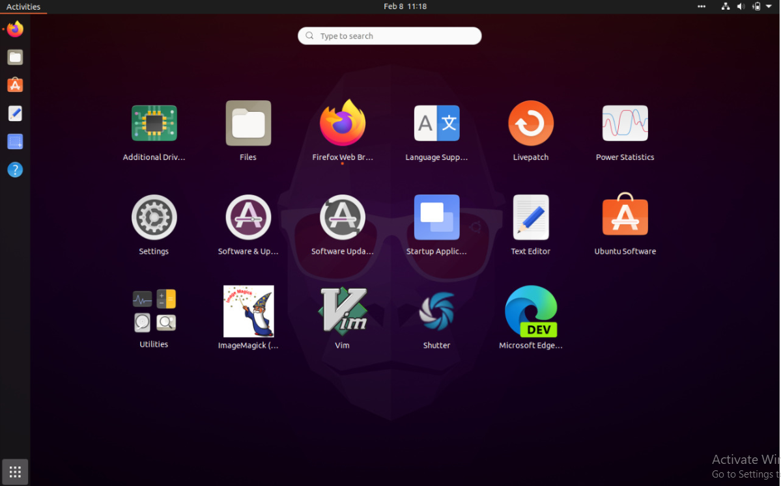Toggle Show Applications grid button in dock

click(x=15, y=472)
